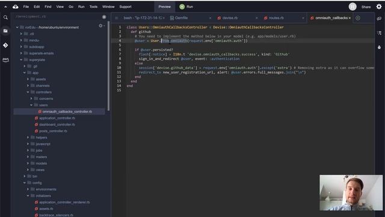Click line number 10 in gutter

(x=119, y=68)
